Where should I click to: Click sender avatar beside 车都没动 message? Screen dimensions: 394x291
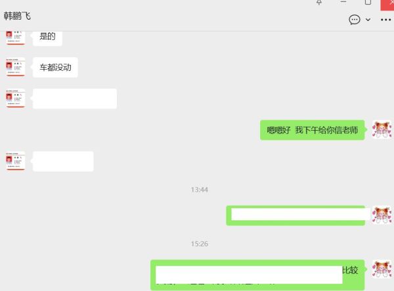click(x=15, y=67)
